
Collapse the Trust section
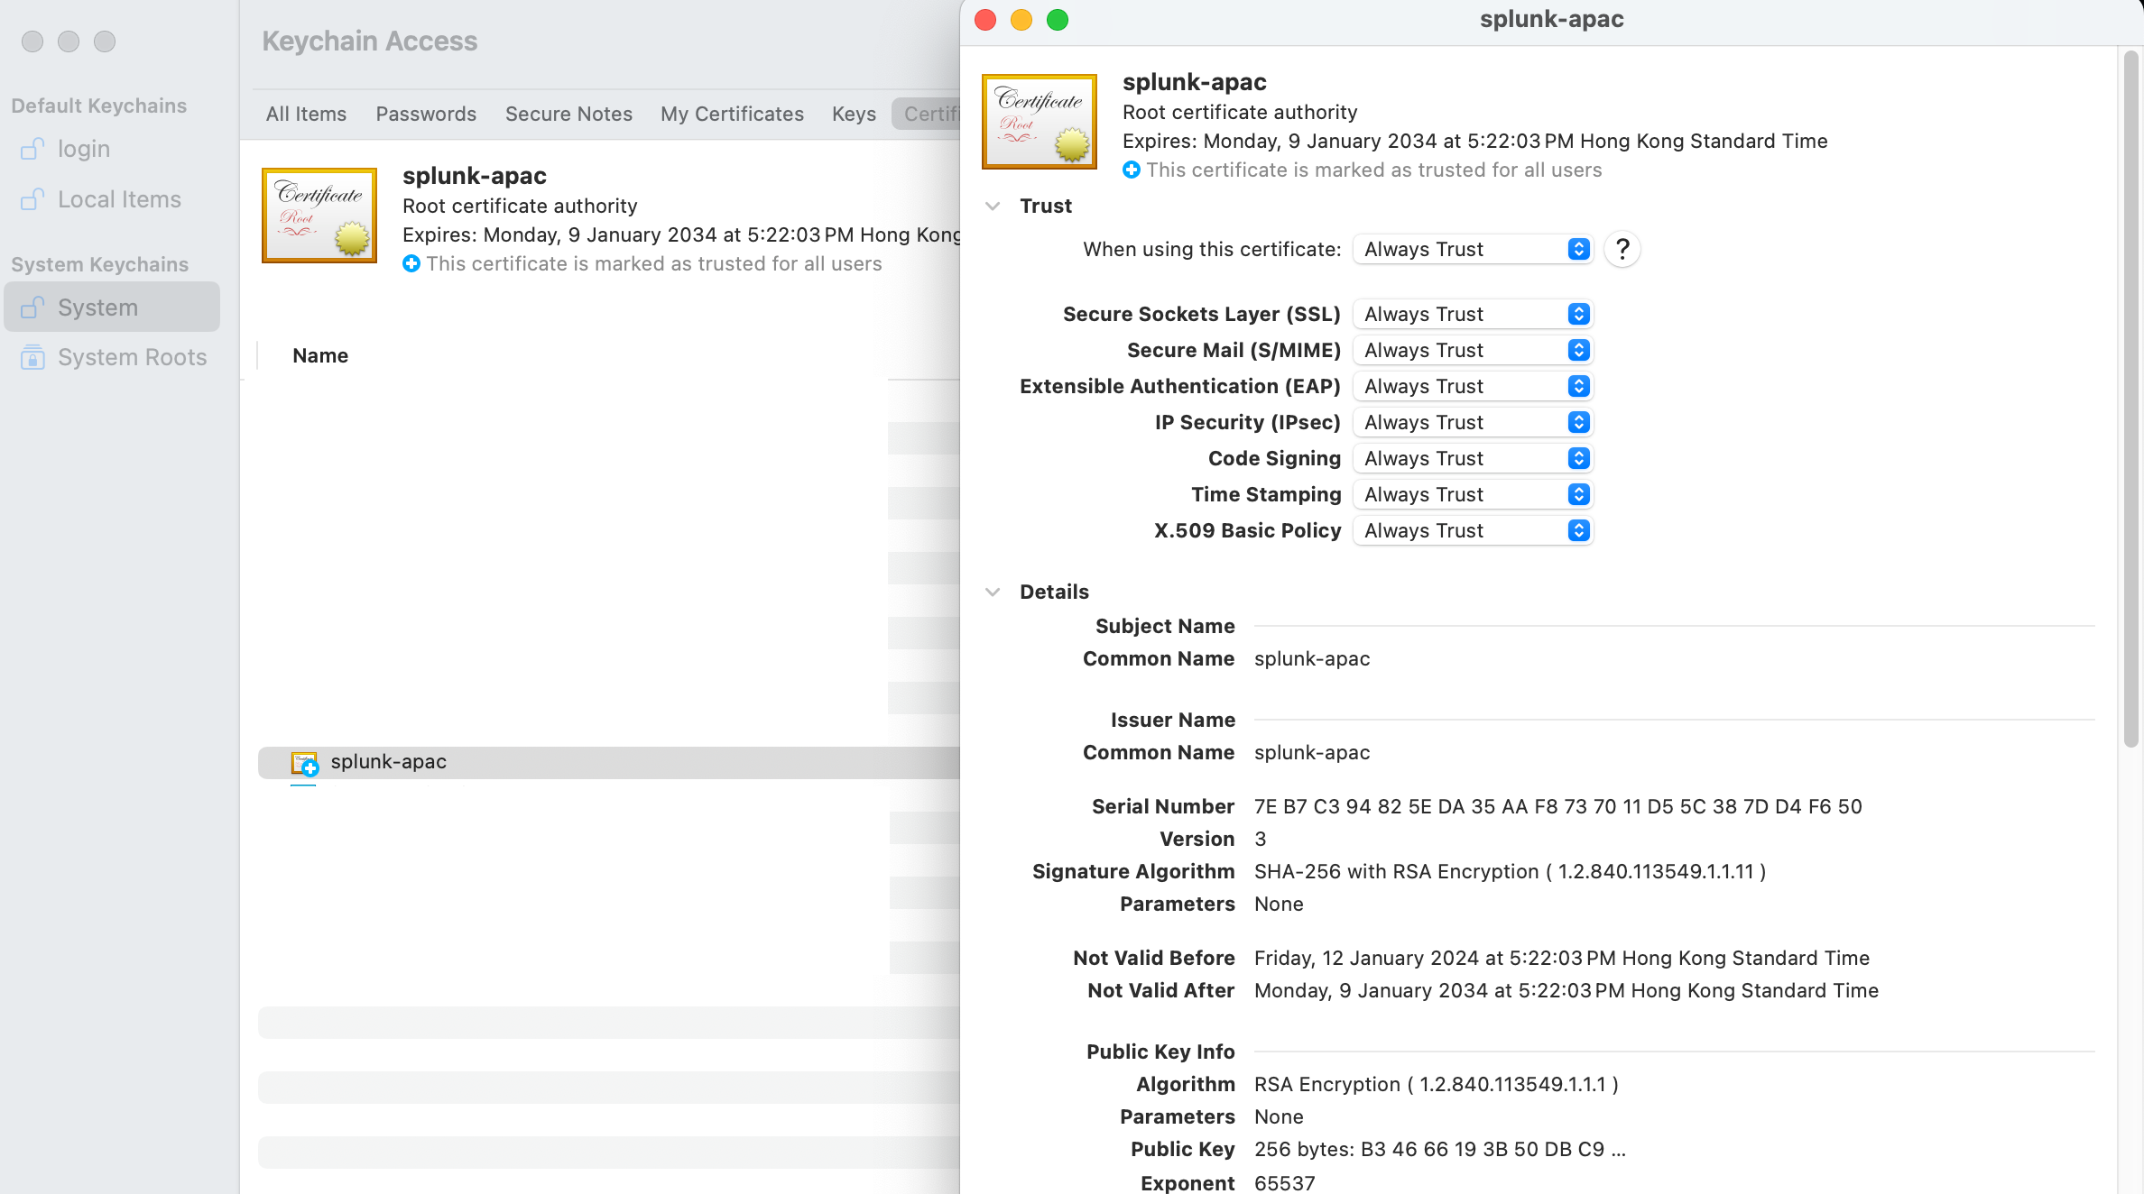pos(993,206)
